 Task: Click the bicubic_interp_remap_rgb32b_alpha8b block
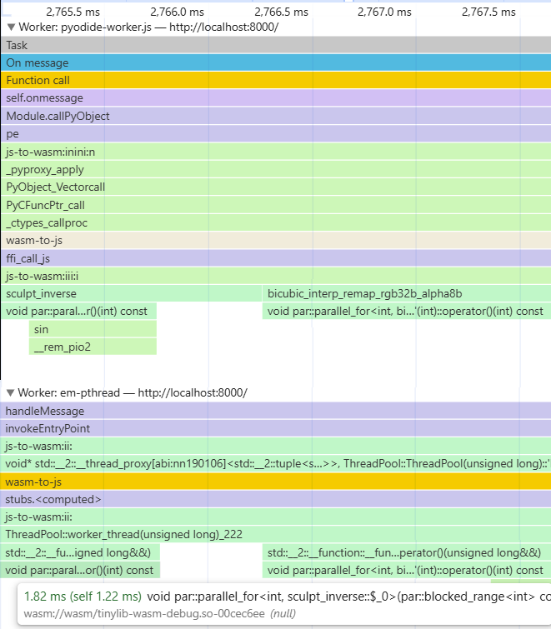coord(406,293)
